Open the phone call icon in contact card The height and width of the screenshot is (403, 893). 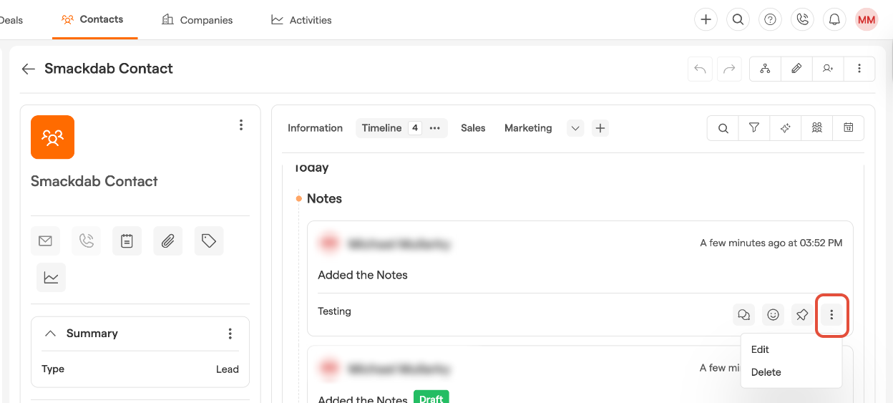(x=87, y=241)
